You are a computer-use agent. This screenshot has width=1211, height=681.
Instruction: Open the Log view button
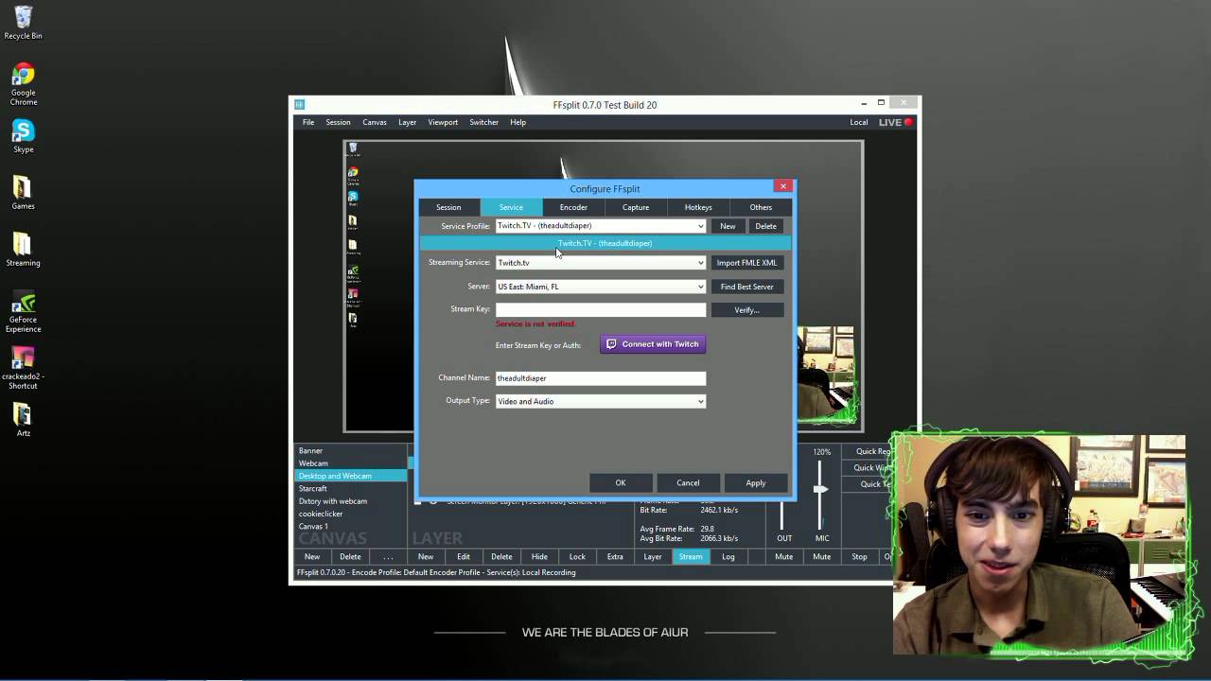point(728,556)
